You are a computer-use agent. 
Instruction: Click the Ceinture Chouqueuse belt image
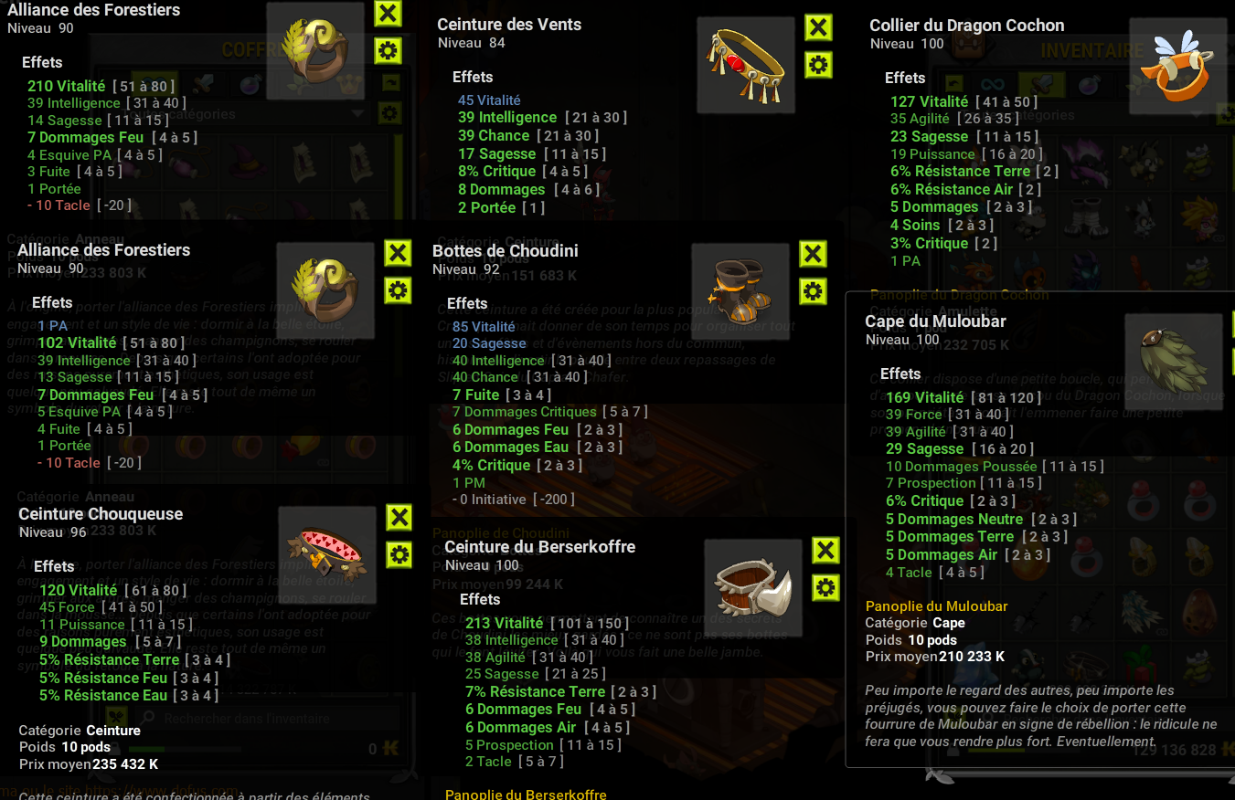click(x=327, y=555)
